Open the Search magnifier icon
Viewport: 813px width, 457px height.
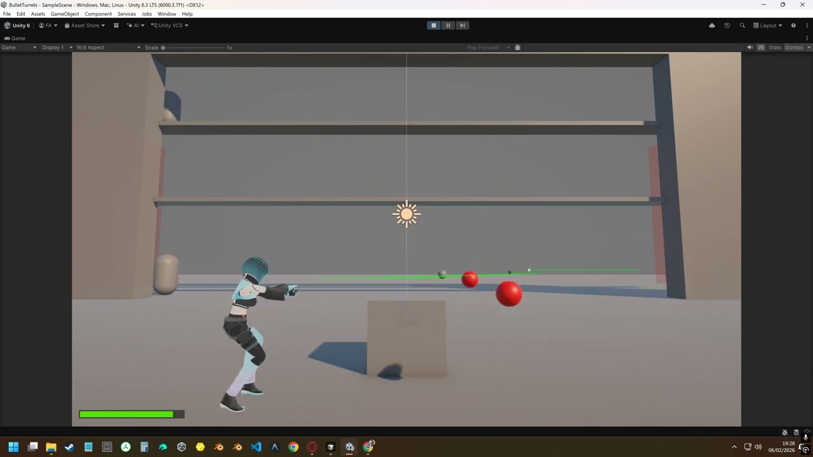point(742,25)
